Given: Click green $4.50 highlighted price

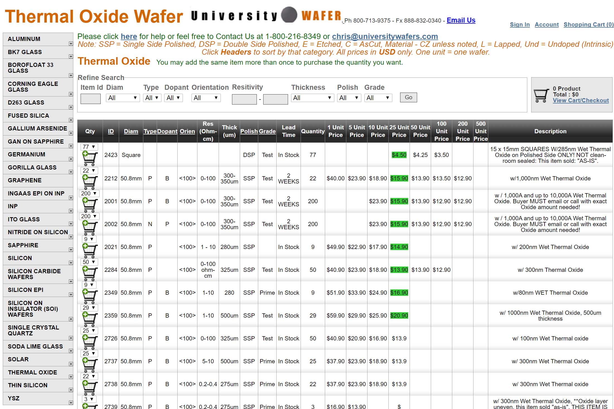Looking at the screenshot, I should click(399, 155).
